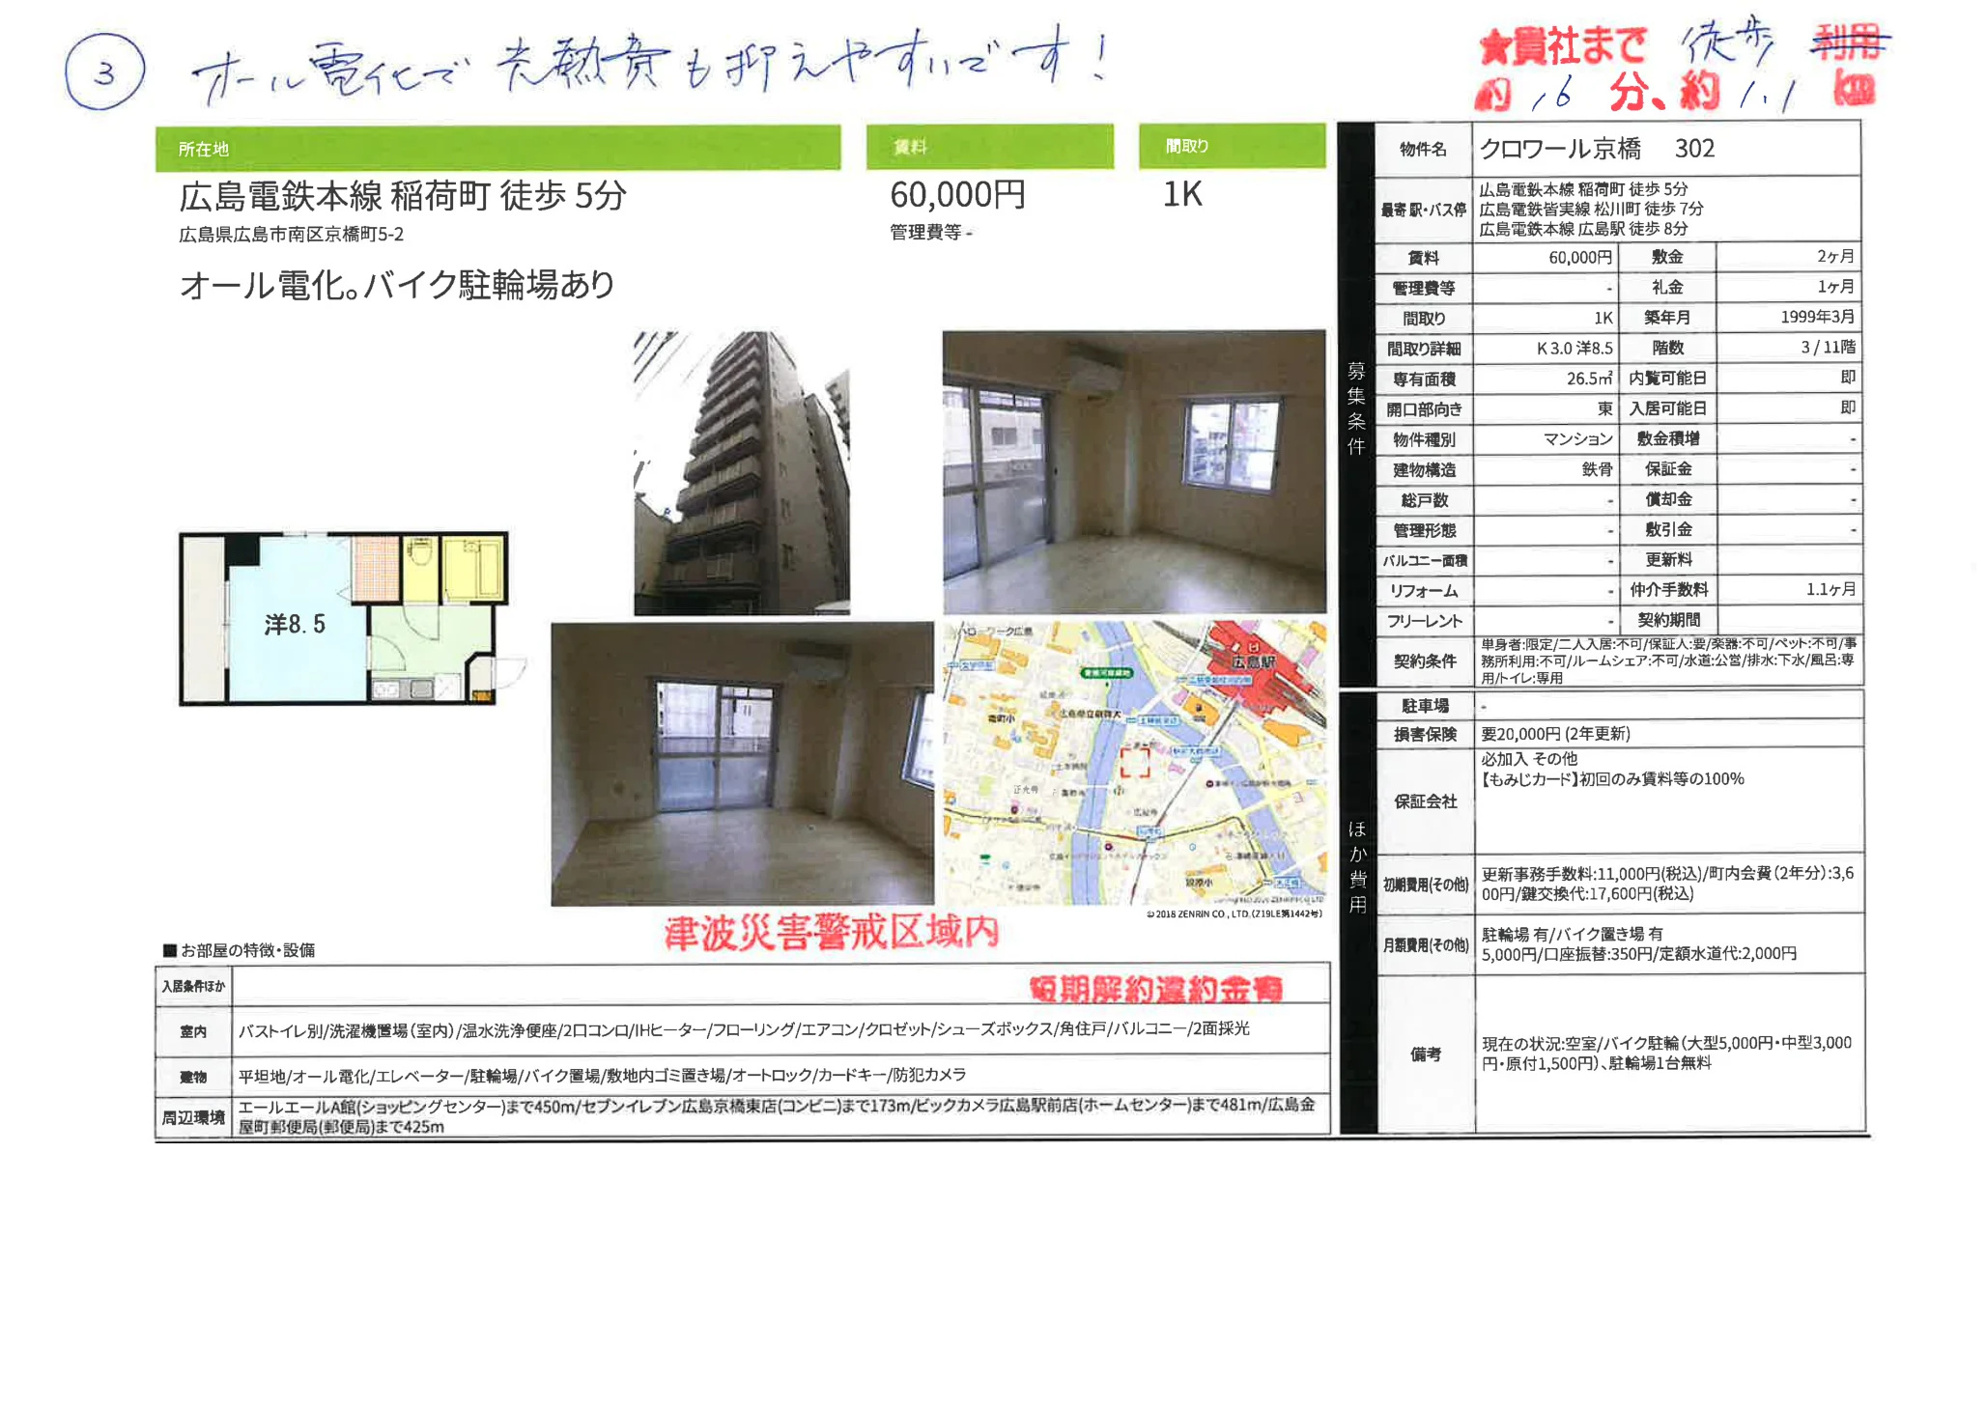Click the building exterior photo
Screen dimensions: 1986x1405
pyautogui.click(x=741, y=473)
